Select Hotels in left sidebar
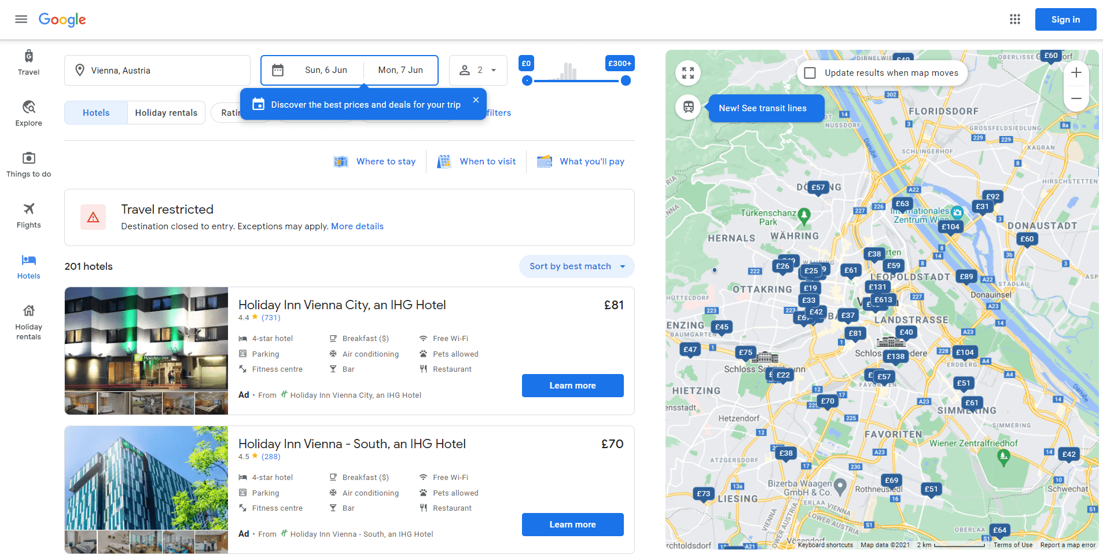The image size is (1103, 557). point(29,266)
